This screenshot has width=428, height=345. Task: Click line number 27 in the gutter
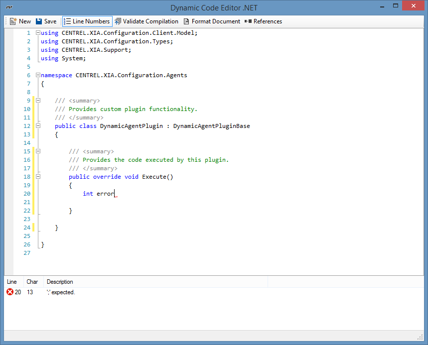27,253
